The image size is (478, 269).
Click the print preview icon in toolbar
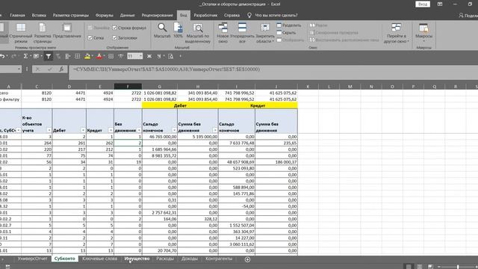pos(171,56)
